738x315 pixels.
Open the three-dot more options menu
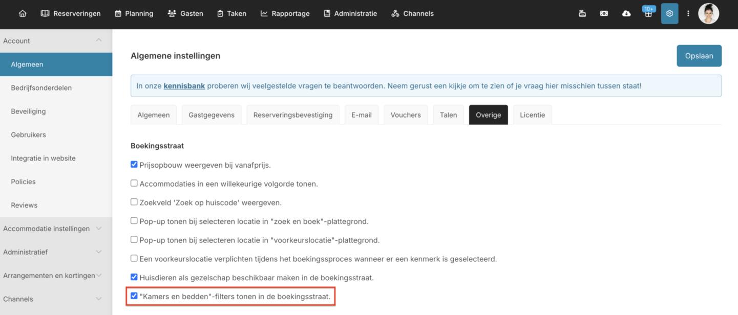click(x=688, y=14)
